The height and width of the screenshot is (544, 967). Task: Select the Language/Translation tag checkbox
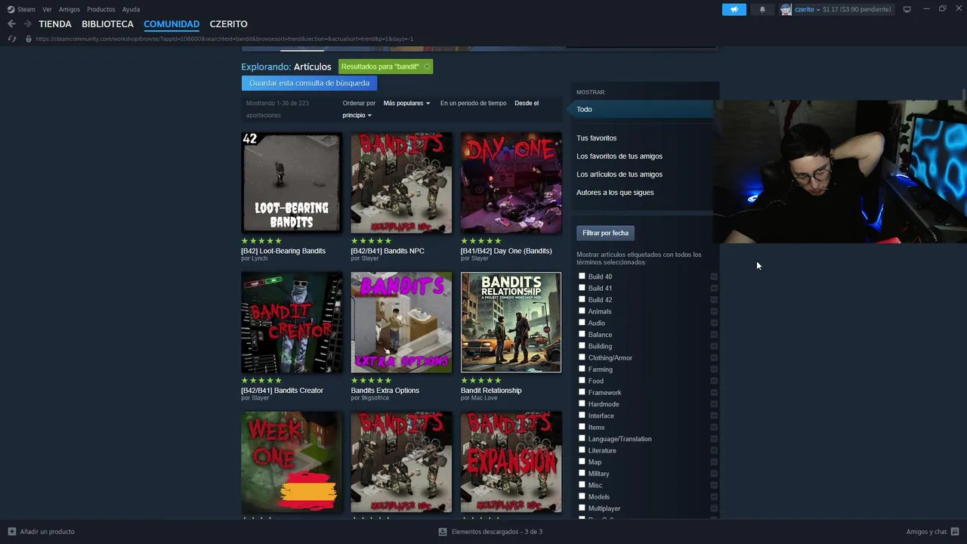582,438
